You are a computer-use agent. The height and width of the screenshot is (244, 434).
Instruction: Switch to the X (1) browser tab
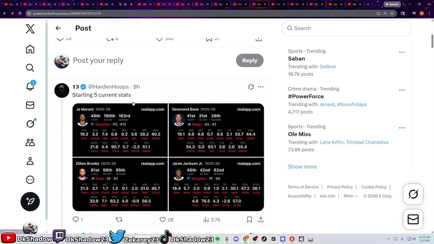pyautogui.click(x=123, y=4)
